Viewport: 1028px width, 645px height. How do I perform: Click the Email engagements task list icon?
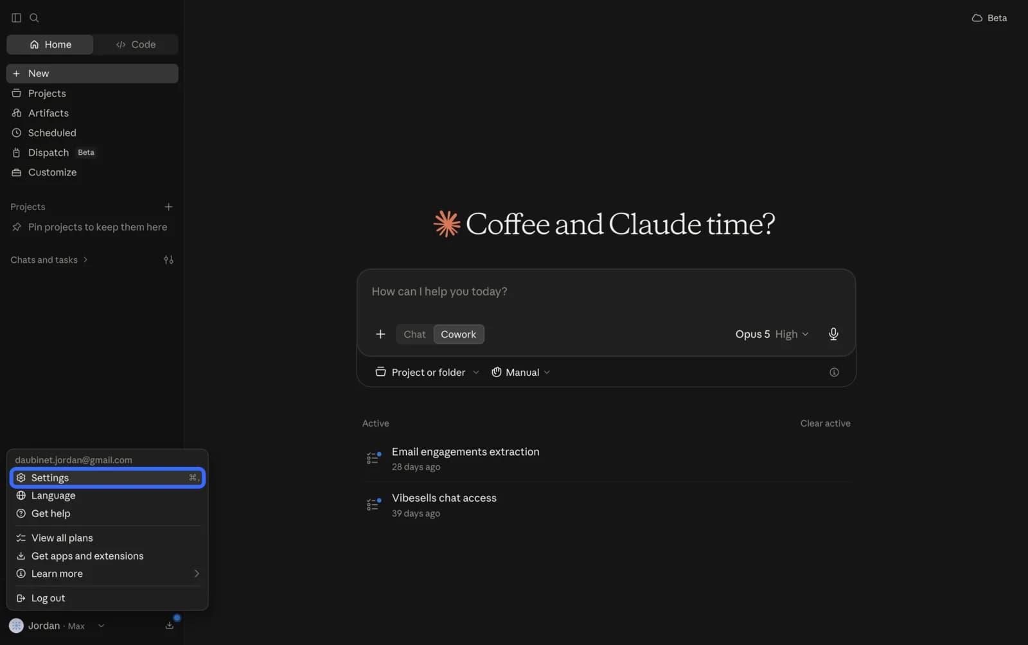pyautogui.click(x=373, y=458)
